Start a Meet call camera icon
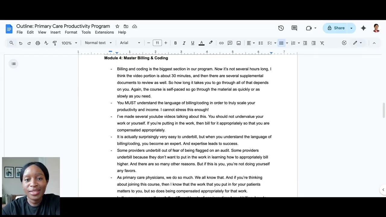 [x=309, y=28]
